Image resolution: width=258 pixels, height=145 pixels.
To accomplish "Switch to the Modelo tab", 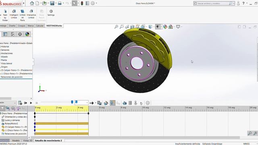I will coord(16,141).
